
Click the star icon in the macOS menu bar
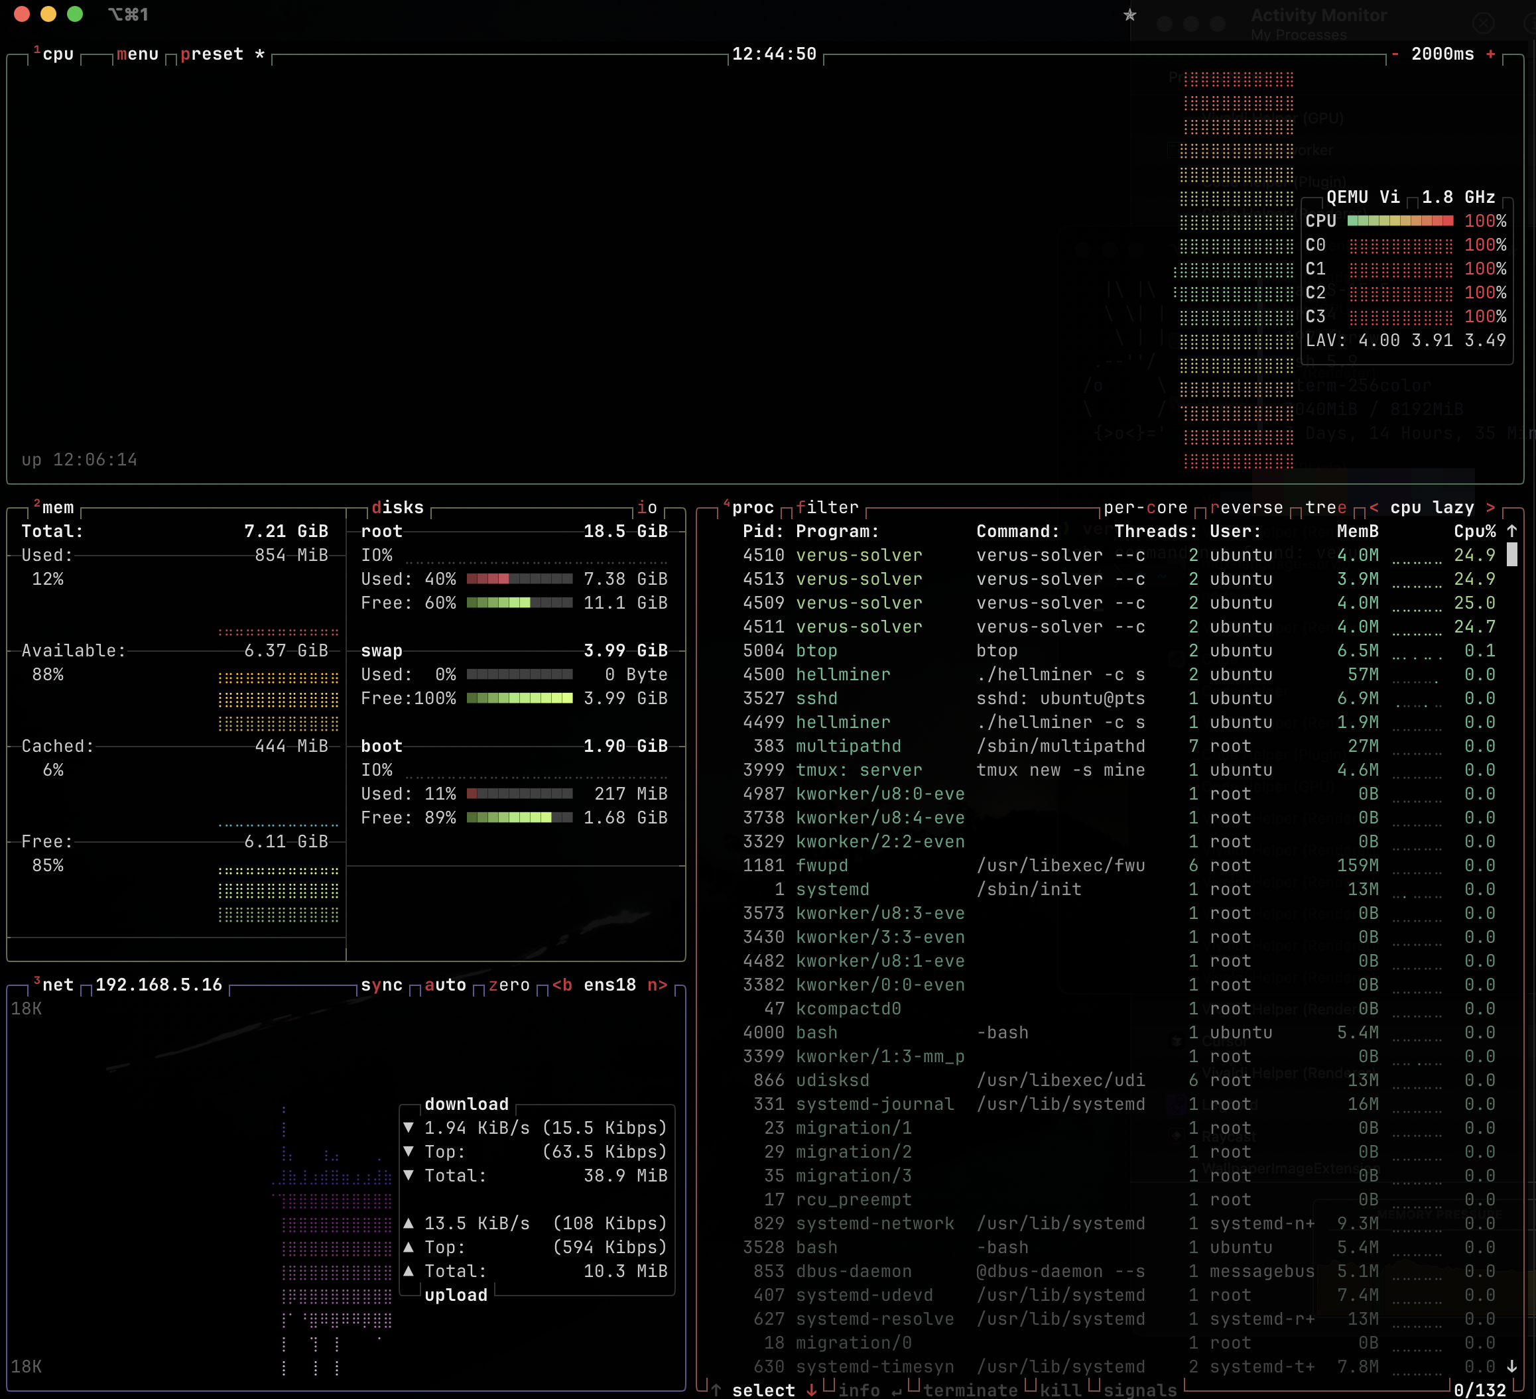coord(1131,15)
